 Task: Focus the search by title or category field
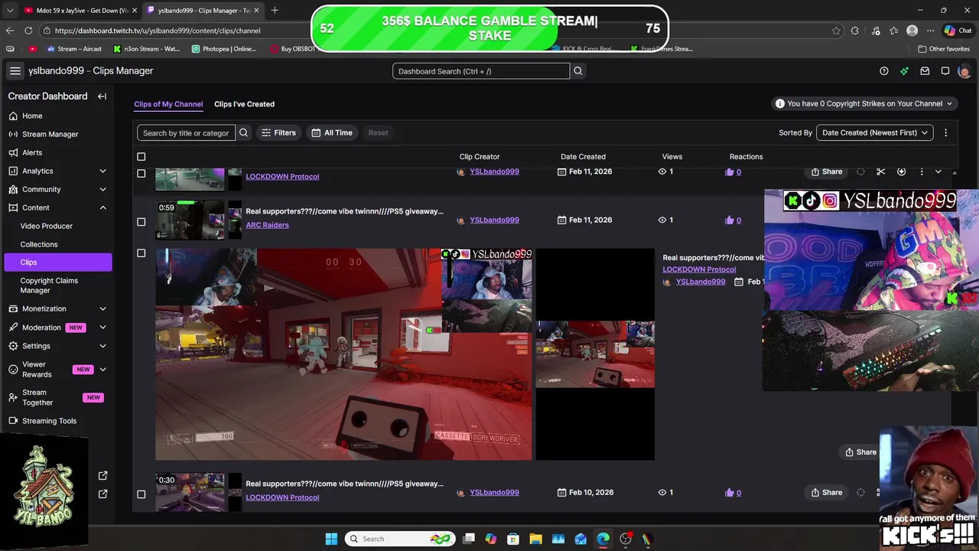pyautogui.click(x=186, y=132)
